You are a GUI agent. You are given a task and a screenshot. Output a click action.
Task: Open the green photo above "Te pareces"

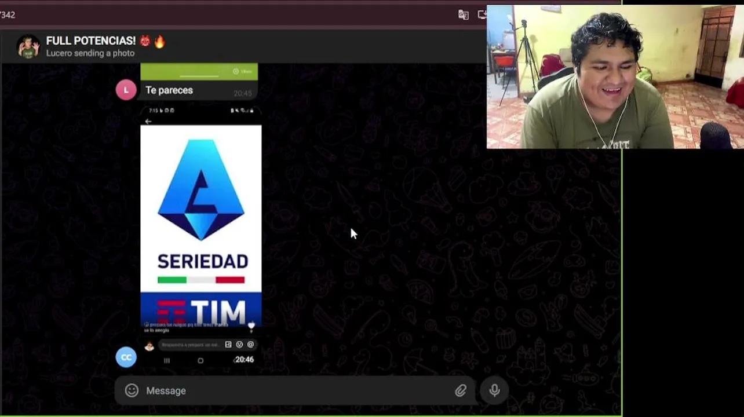[x=199, y=71]
